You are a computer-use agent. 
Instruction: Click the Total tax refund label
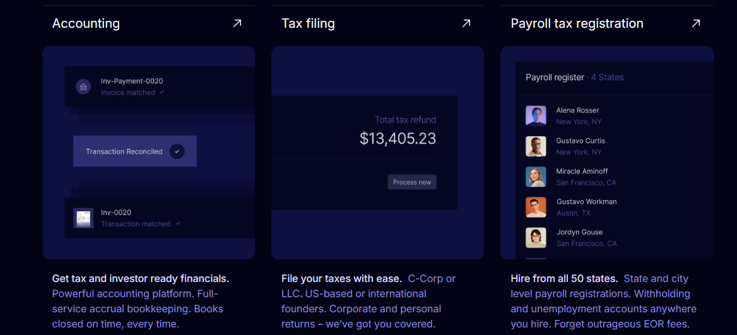point(405,120)
